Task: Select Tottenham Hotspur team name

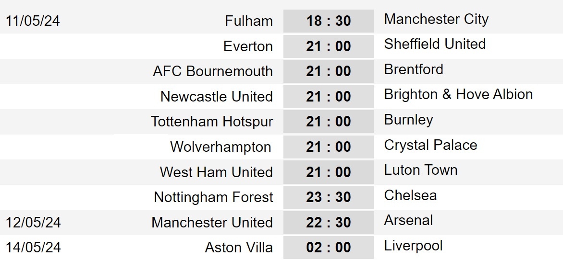Action: [212, 122]
